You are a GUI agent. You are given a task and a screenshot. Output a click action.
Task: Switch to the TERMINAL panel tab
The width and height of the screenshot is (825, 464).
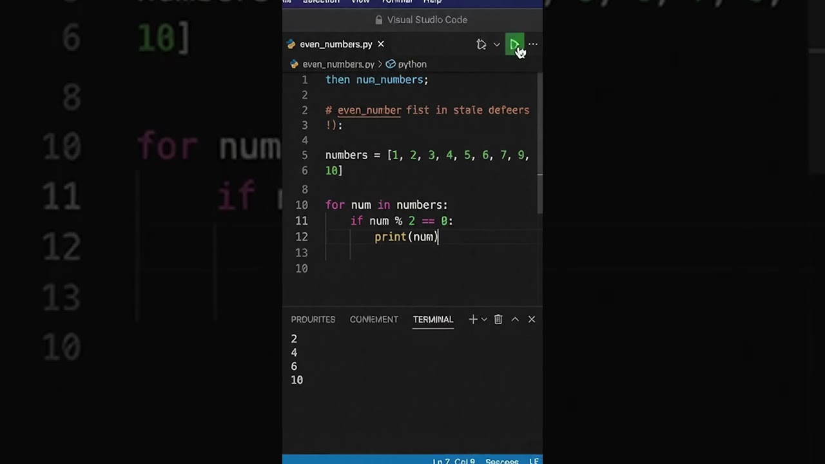point(433,319)
